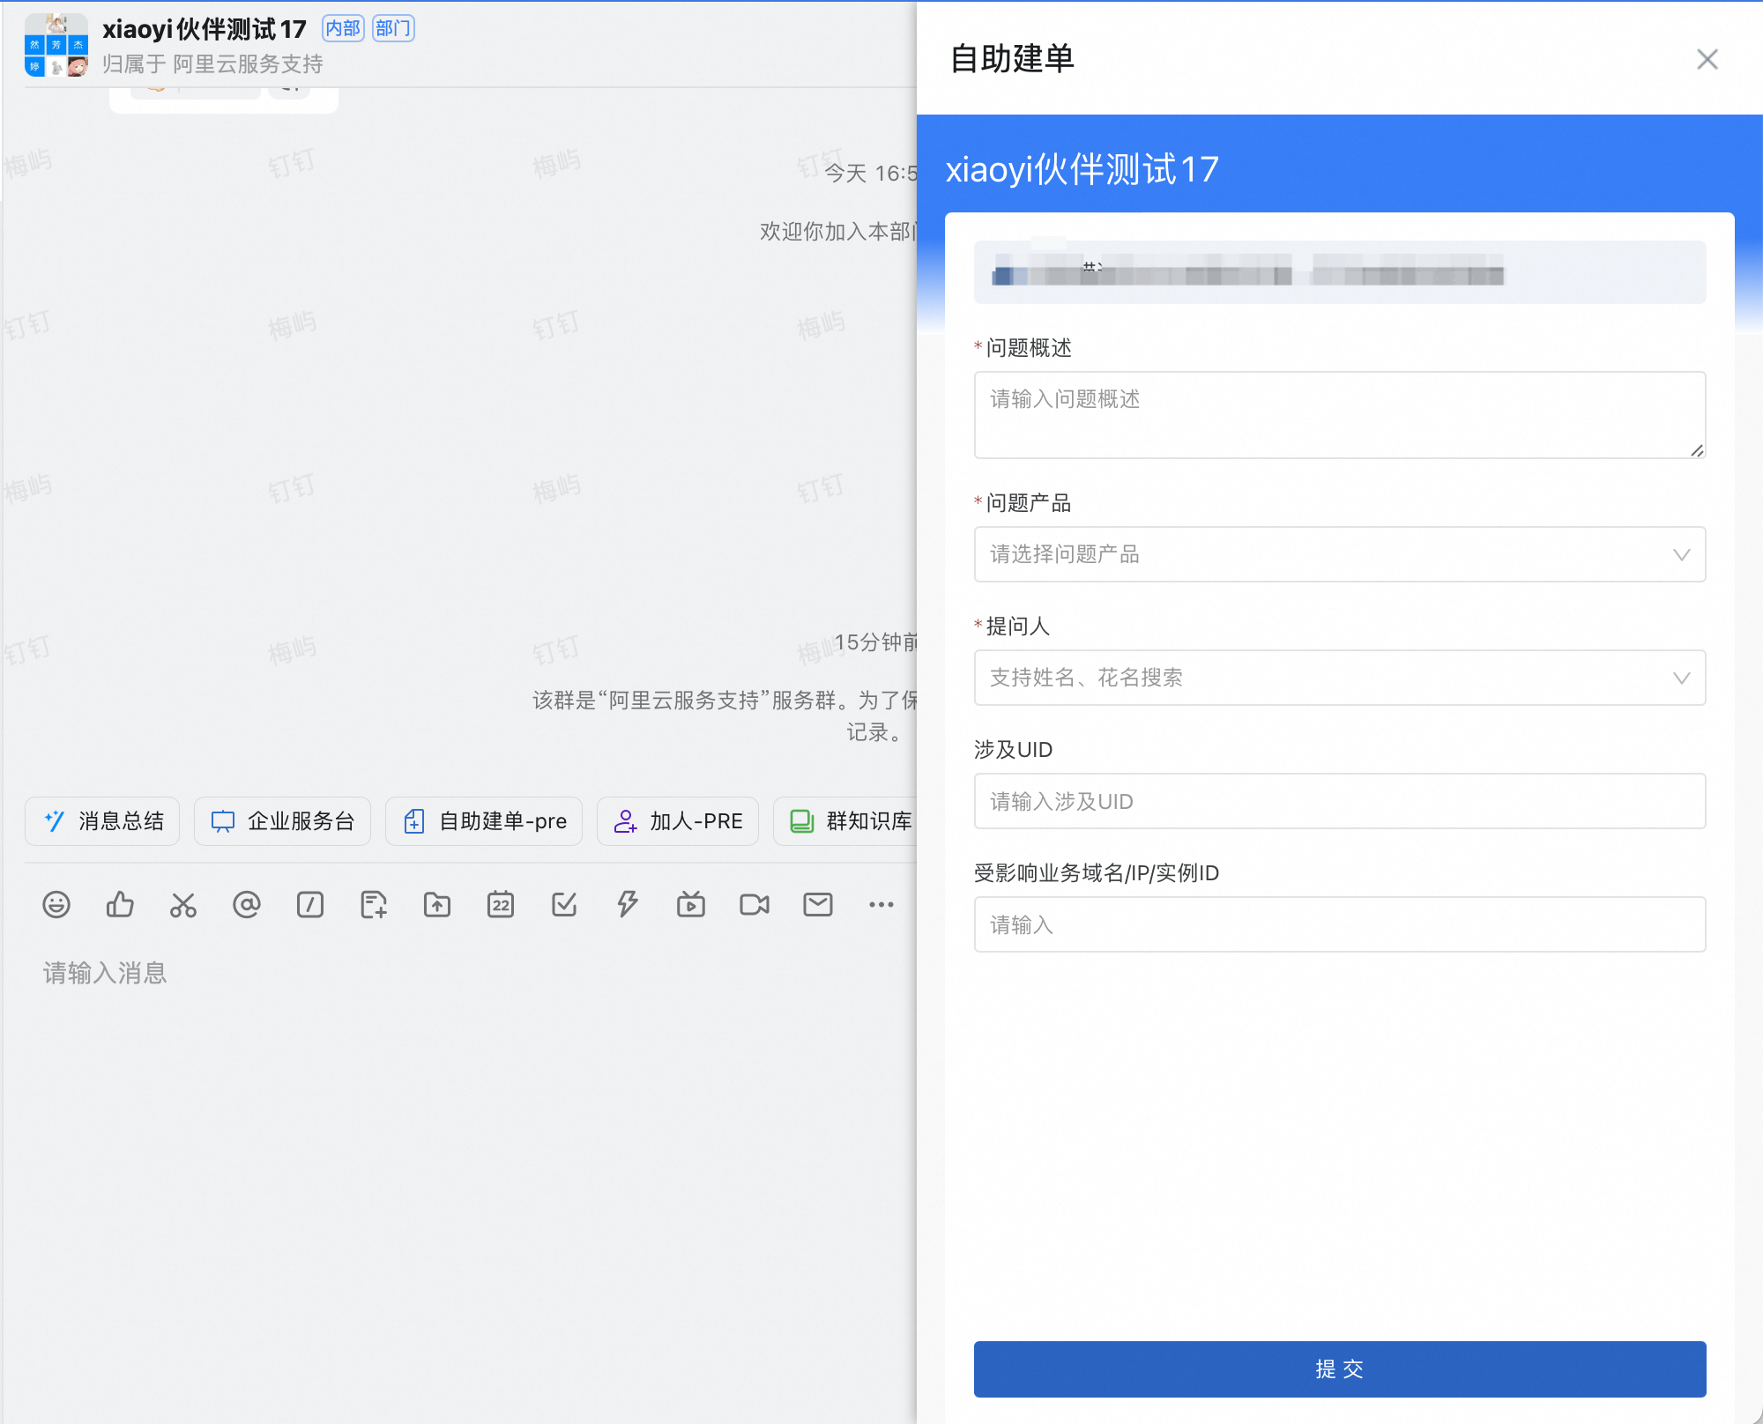Click the 部门 tag beside group name
The width and height of the screenshot is (1763, 1424).
[x=393, y=29]
